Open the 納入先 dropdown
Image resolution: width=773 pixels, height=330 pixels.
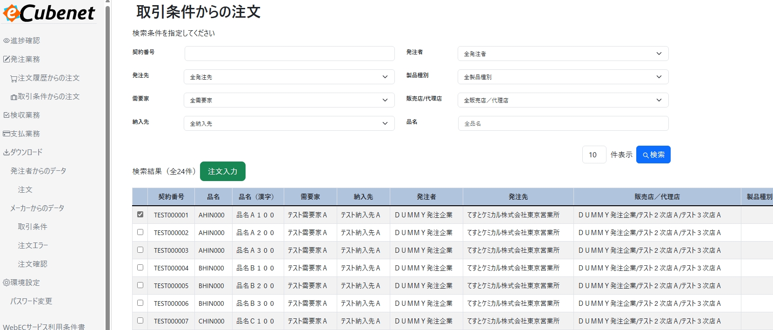click(x=289, y=123)
